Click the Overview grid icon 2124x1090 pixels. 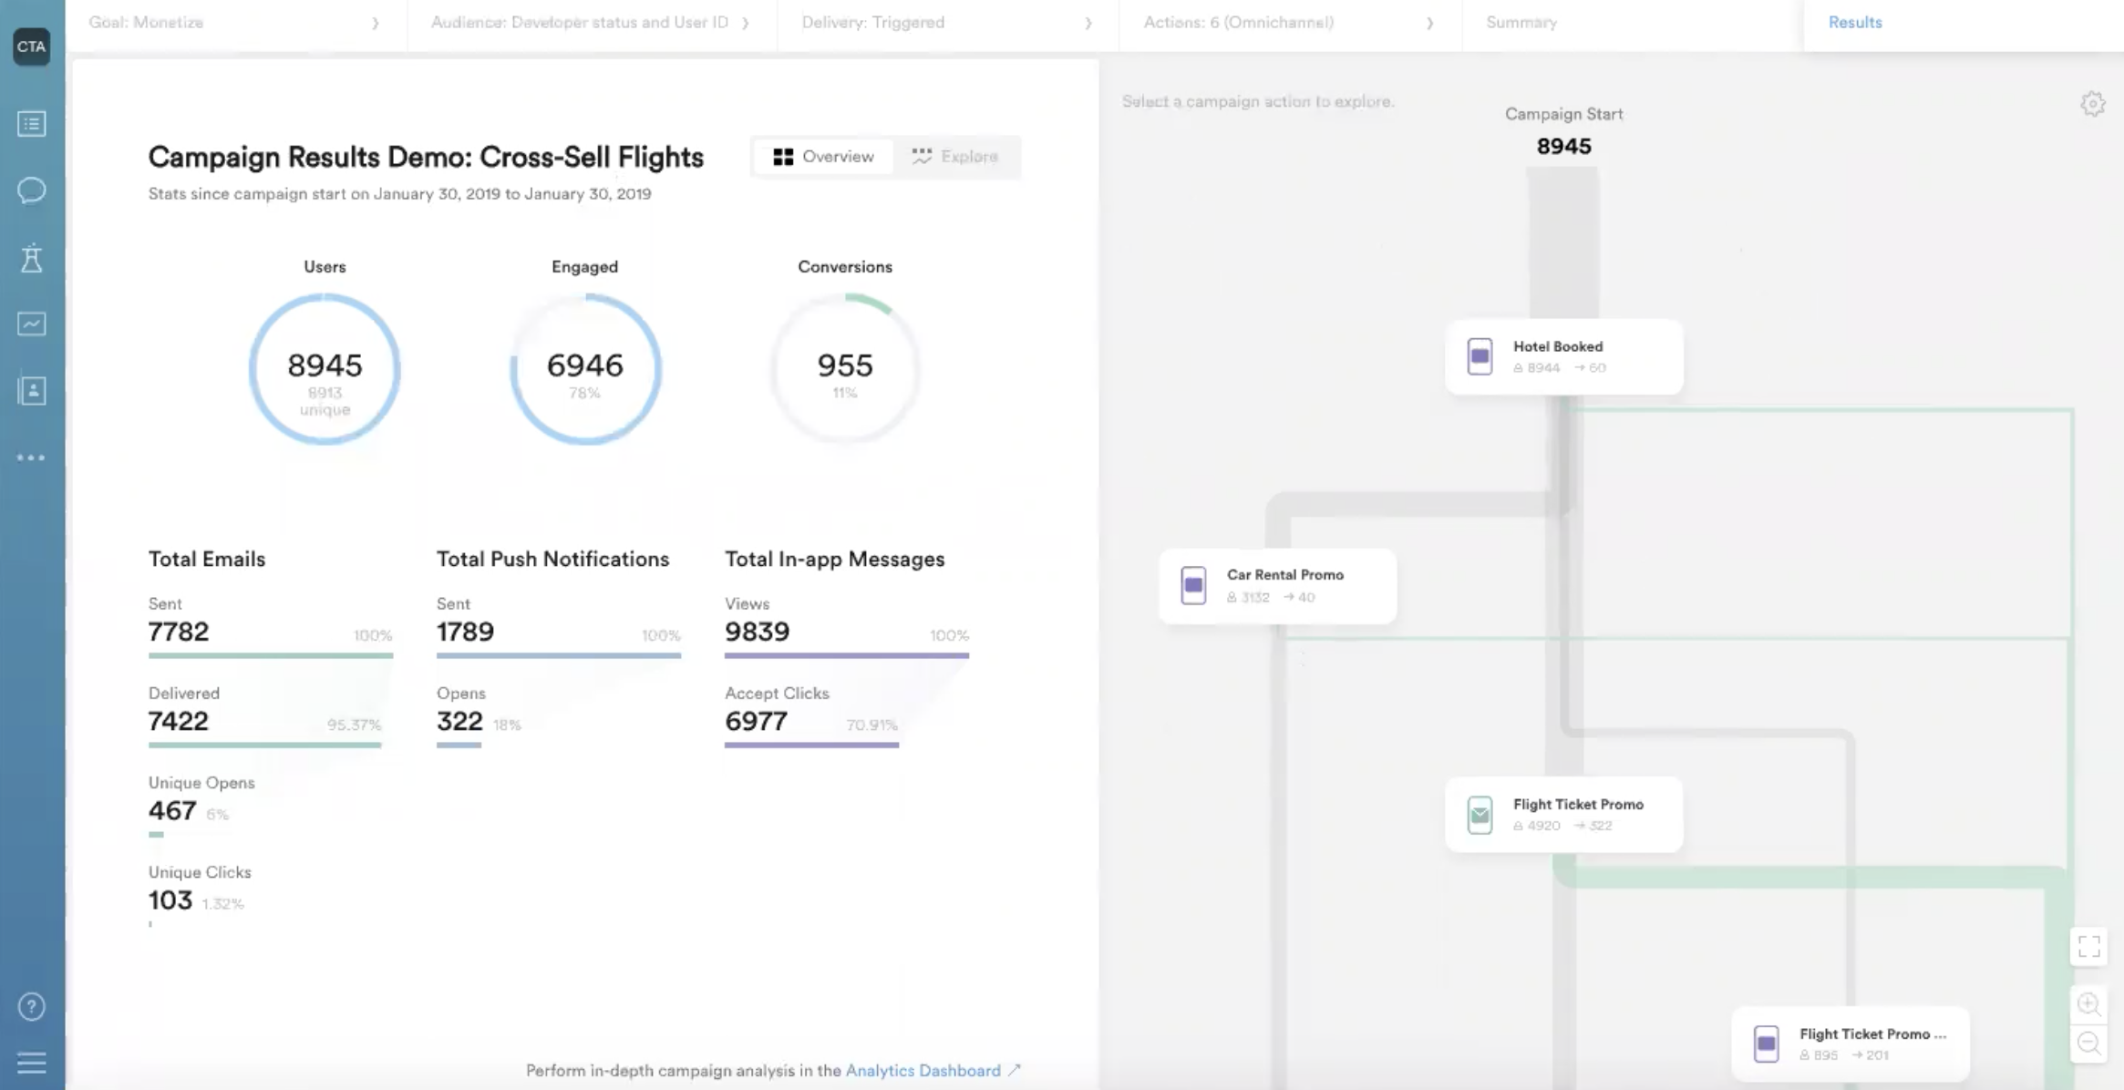(783, 157)
